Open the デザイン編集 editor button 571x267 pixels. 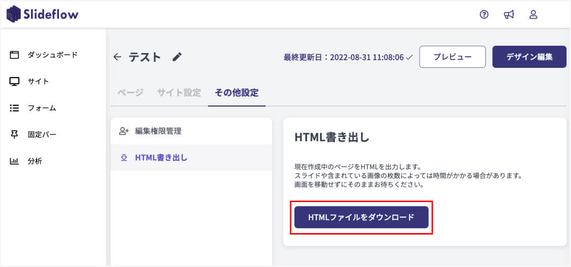click(529, 57)
